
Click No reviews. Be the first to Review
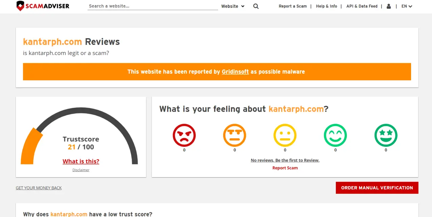tap(285, 160)
